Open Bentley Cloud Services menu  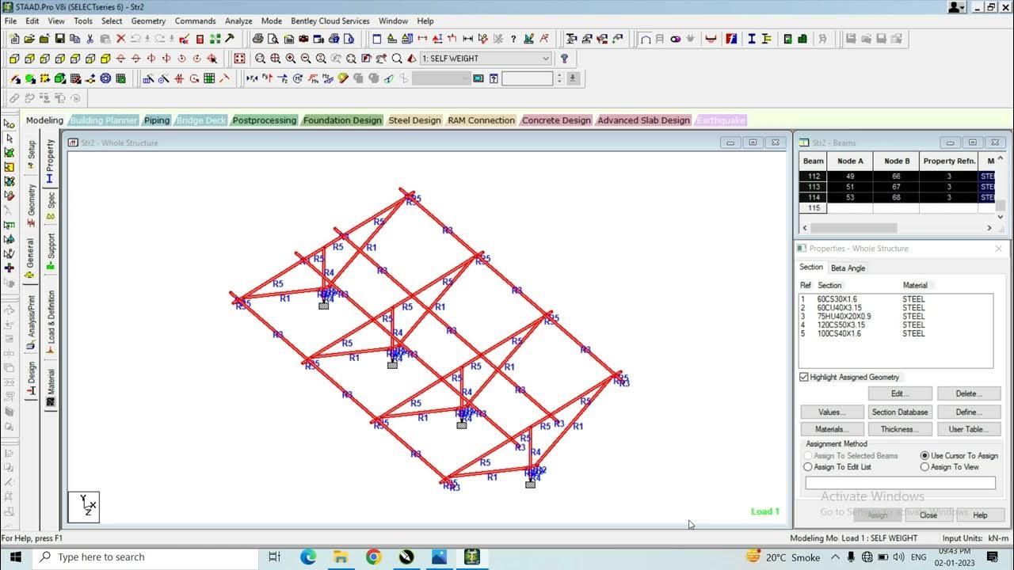click(330, 21)
